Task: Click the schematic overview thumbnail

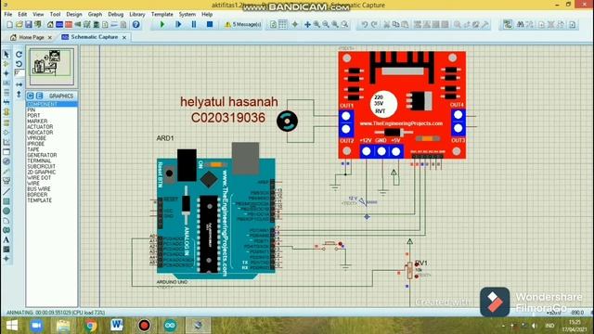Action: click(x=52, y=67)
